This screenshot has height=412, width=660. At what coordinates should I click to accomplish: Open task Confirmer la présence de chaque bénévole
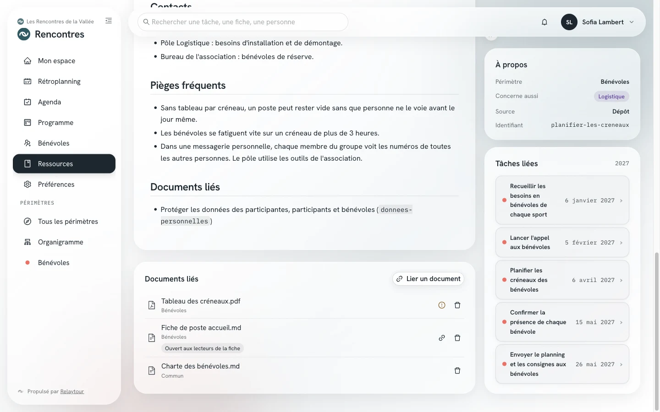pos(562,322)
